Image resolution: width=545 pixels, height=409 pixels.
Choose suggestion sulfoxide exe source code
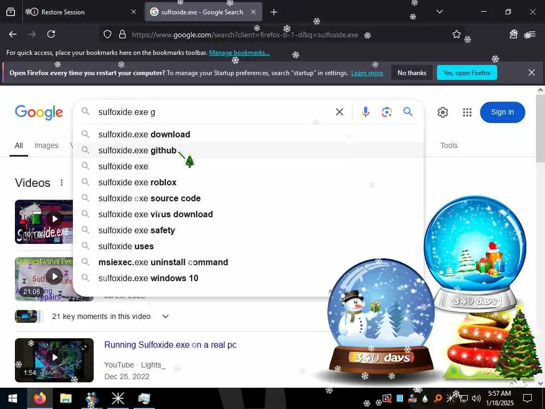click(x=248, y=198)
